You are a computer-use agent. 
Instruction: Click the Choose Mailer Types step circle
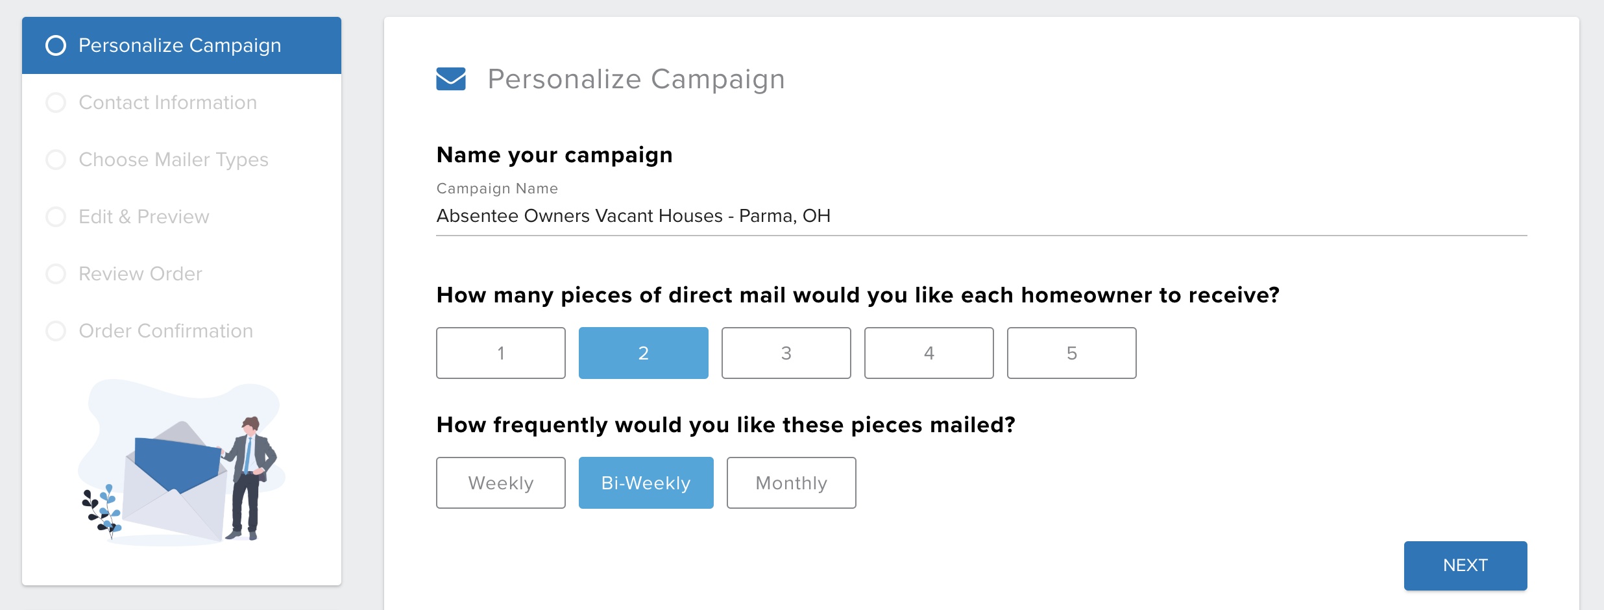[x=56, y=160]
